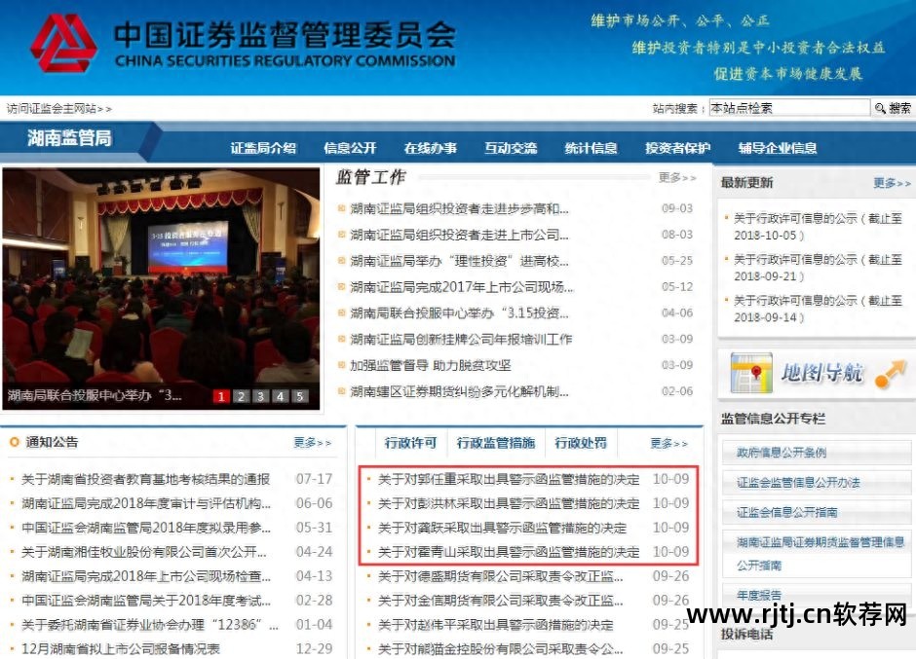Viewport: 916px width, 659px height.
Task: Click the pushpin icon on the map tile
Action: [x=755, y=370]
